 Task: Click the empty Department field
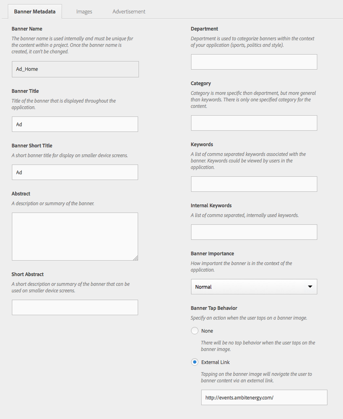coord(254,62)
